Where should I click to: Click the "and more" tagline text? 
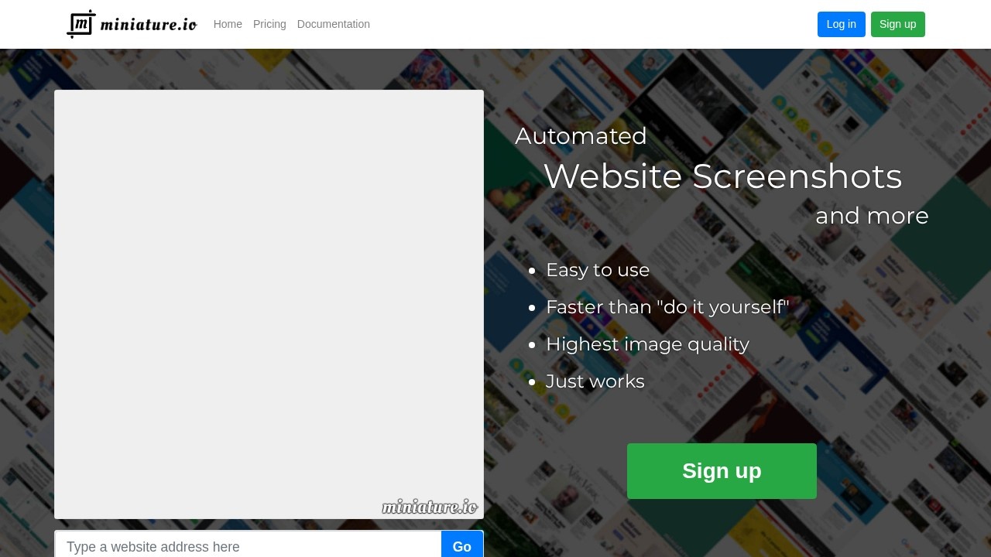pos(872,216)
